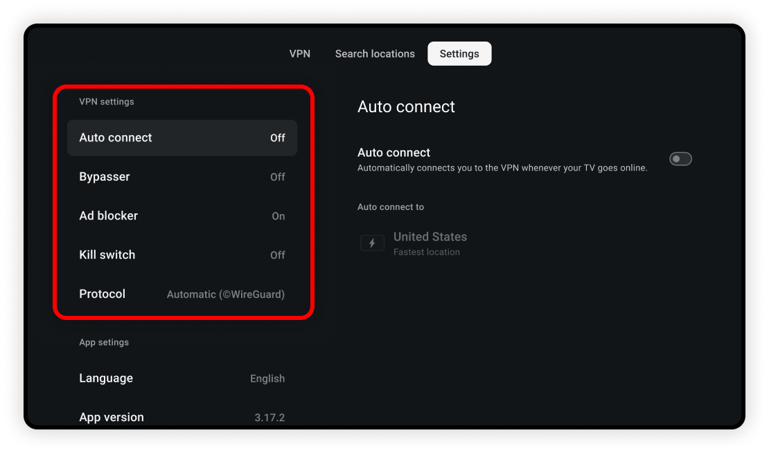The image size is (769, 453).
Task: Switch to the VPN tab
Action: point(300,53)
